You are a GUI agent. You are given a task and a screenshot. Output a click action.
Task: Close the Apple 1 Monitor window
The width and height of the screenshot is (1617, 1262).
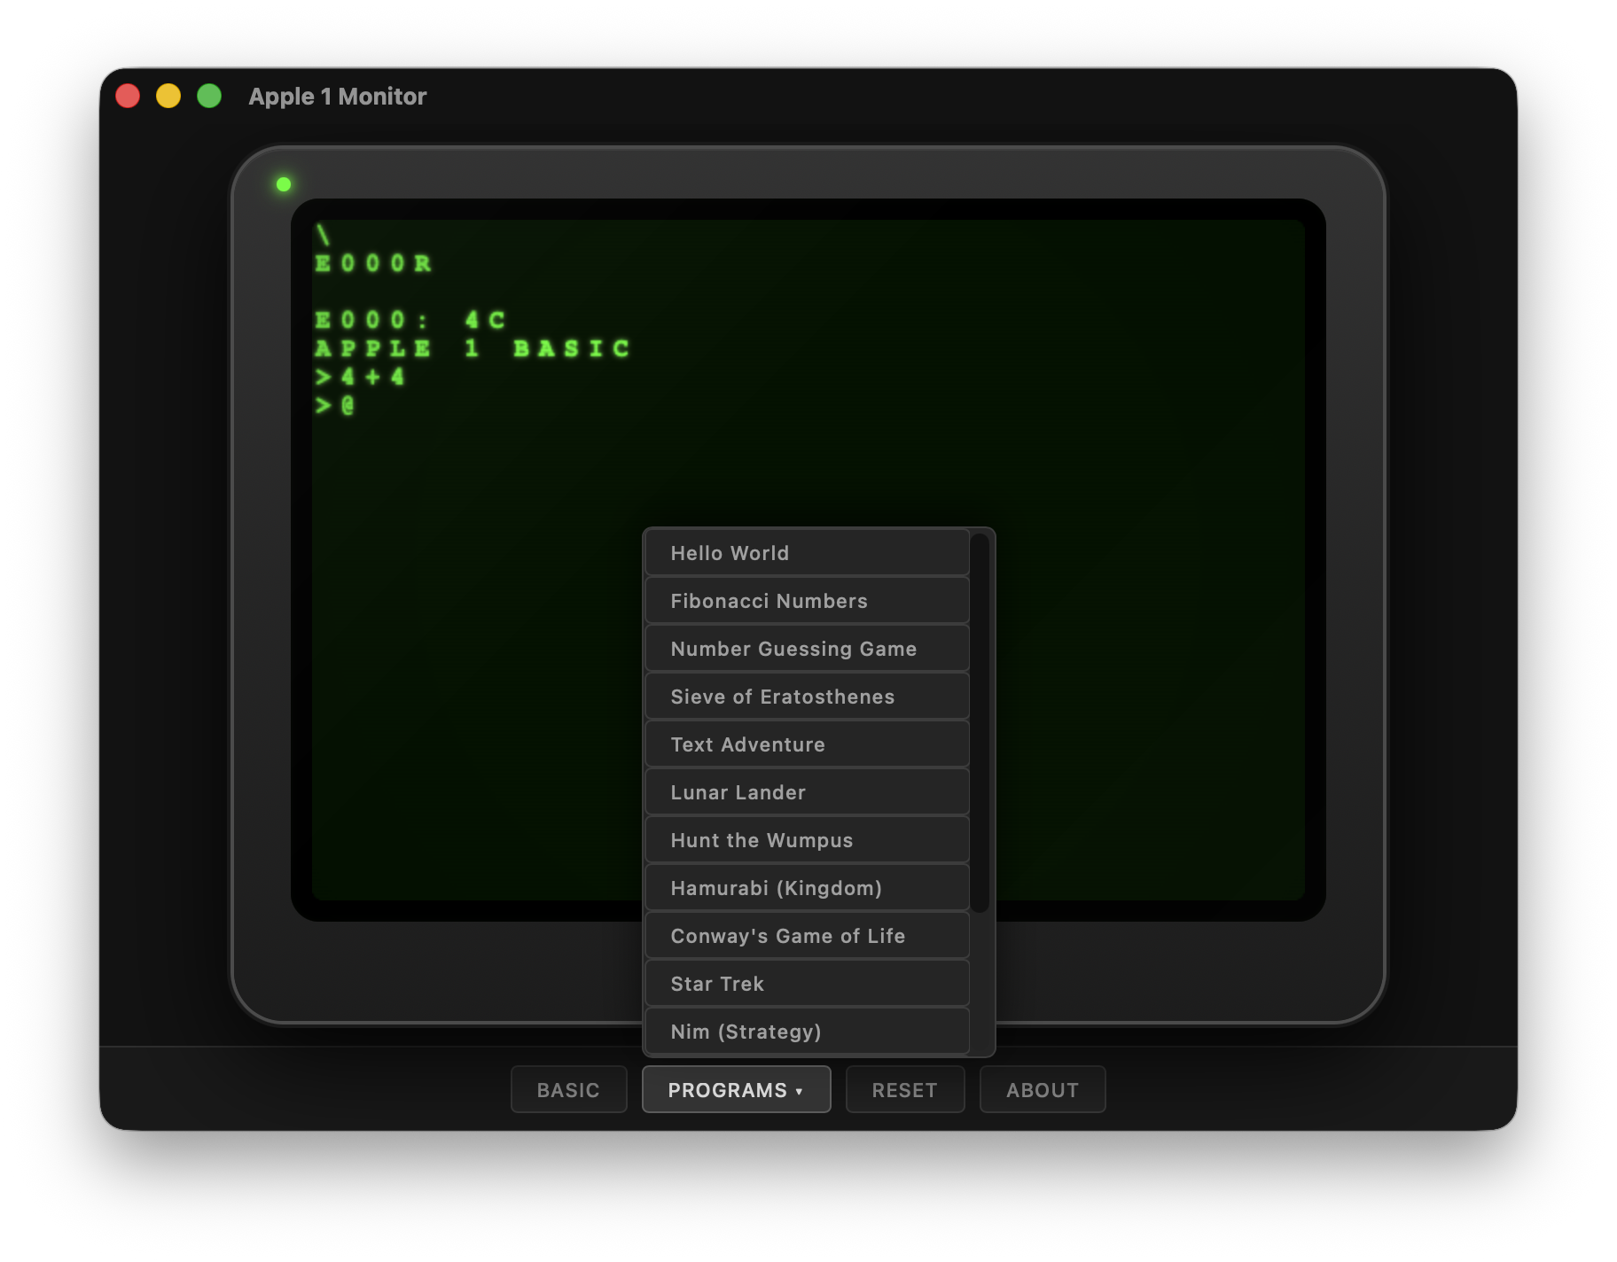(128, 96)
